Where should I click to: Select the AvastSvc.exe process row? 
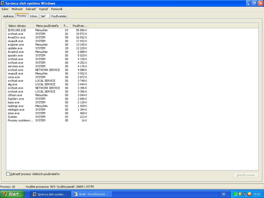pyautogui.click(x=16, y=37)
